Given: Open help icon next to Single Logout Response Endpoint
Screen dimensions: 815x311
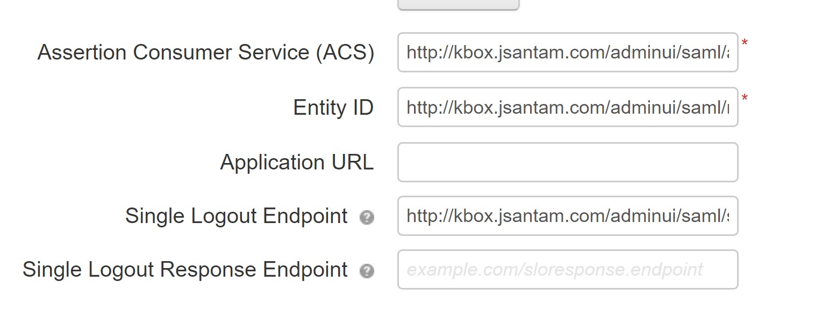Looking at the screenshot, I should coord(367,271).
